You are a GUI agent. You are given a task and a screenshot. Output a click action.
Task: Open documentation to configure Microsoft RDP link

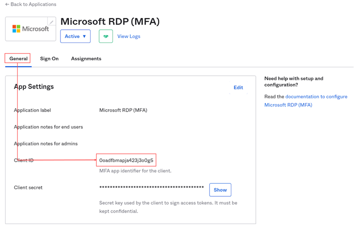click(x=316, y=96)
